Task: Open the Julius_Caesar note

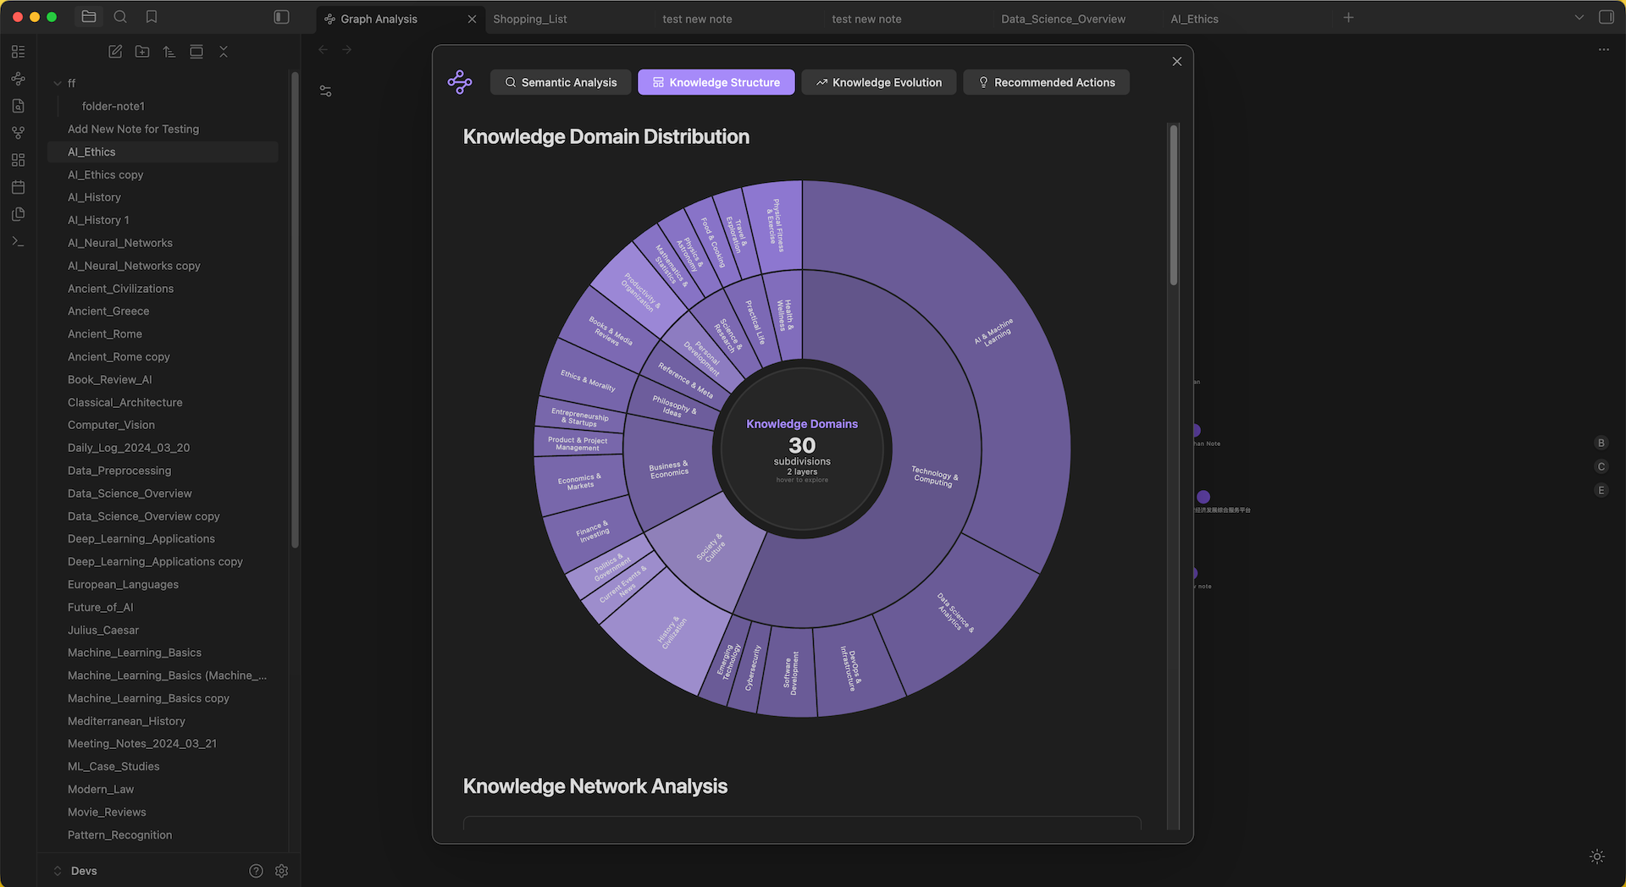Action: [x=103, y=630]
